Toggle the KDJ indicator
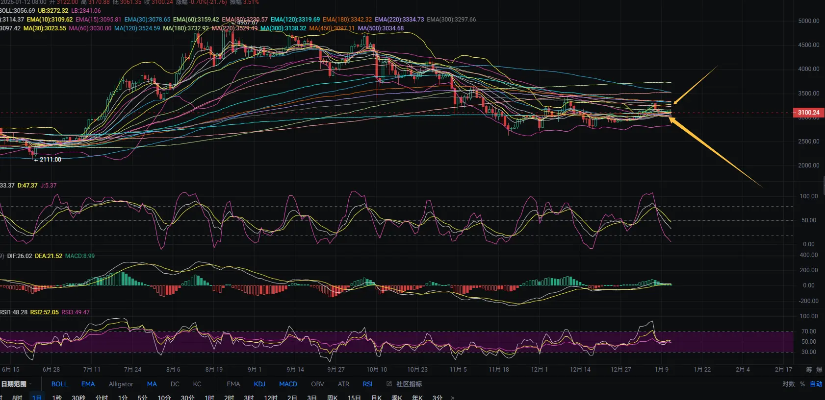 click(259, 384)
